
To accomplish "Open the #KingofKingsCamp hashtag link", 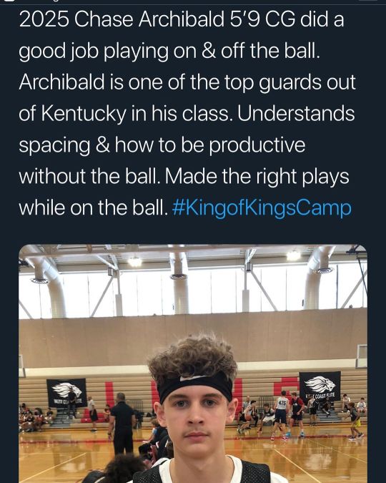I will [x=262, y=208].
